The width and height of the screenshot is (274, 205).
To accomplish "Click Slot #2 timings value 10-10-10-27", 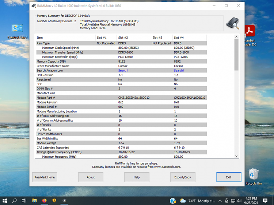I will (126, 152).
